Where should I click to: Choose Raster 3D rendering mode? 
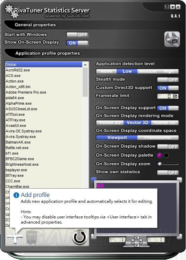pos(165,123)
